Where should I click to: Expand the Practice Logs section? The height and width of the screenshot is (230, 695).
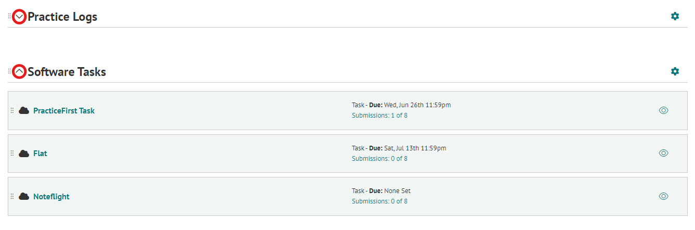pyautogui.click(x=19, y=17)
